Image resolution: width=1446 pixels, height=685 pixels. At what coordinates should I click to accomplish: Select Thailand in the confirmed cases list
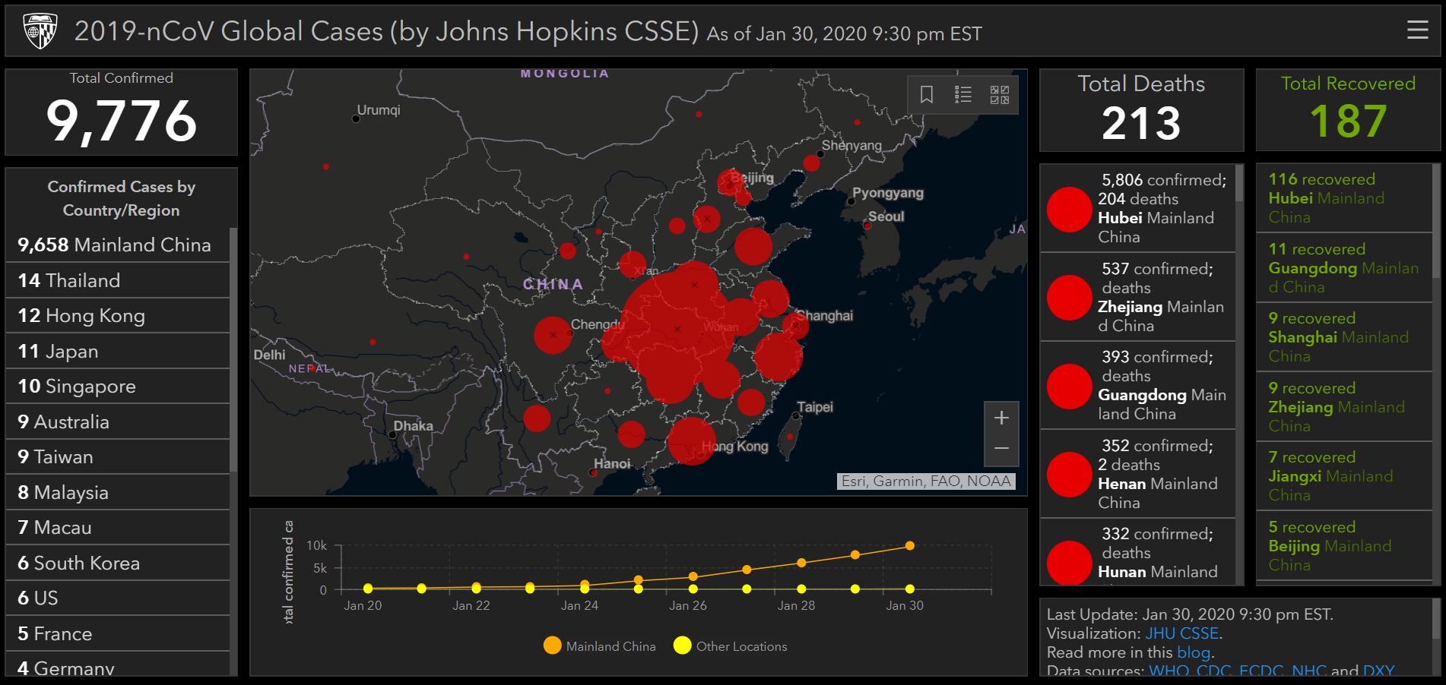click(69, 281)
